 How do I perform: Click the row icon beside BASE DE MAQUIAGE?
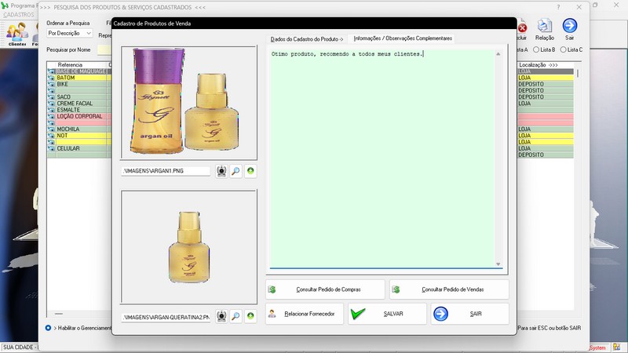pyautogui.click(x=51, y=71)
